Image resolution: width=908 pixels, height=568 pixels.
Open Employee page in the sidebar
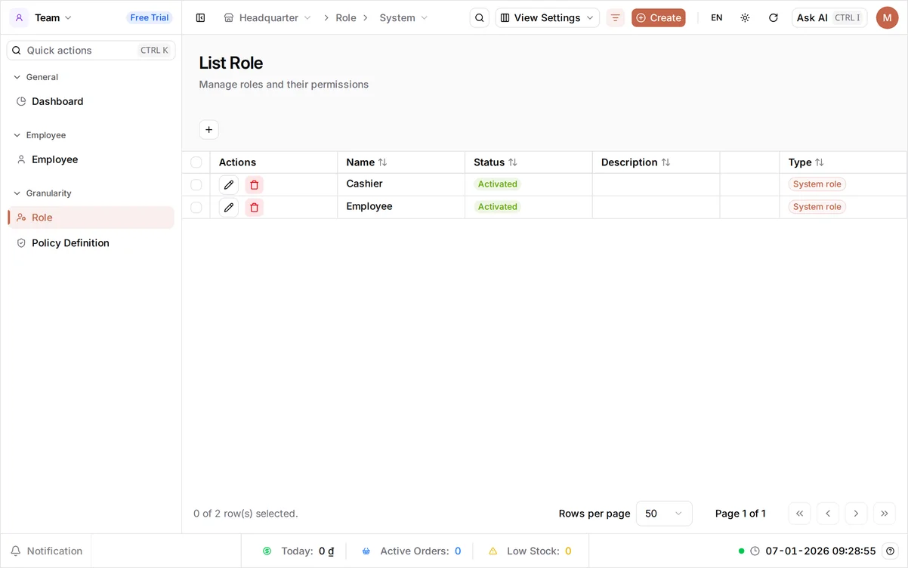click(91, 159)
